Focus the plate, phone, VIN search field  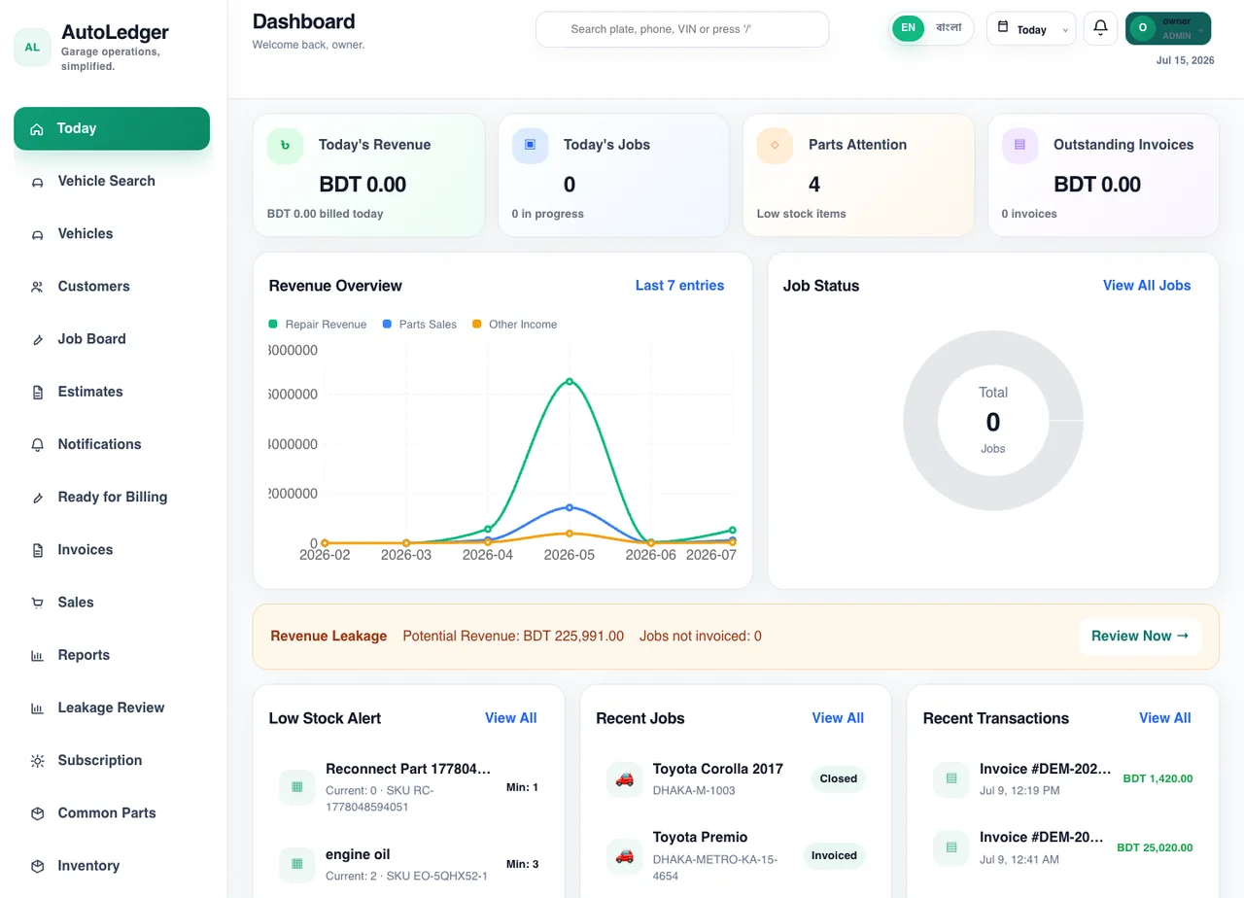point(682,29)
